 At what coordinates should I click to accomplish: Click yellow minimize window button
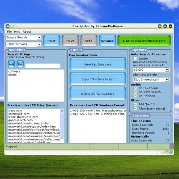coord(160,26)
